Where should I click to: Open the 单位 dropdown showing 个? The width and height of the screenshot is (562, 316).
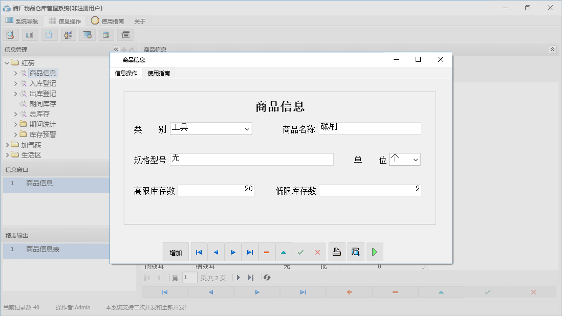point(416,159)
